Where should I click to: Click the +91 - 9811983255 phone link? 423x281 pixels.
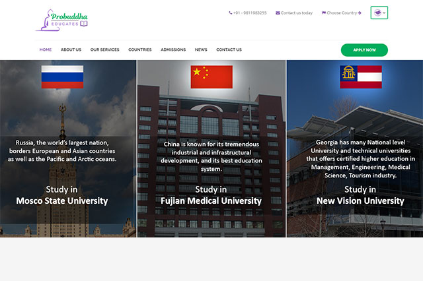point(250,13)
